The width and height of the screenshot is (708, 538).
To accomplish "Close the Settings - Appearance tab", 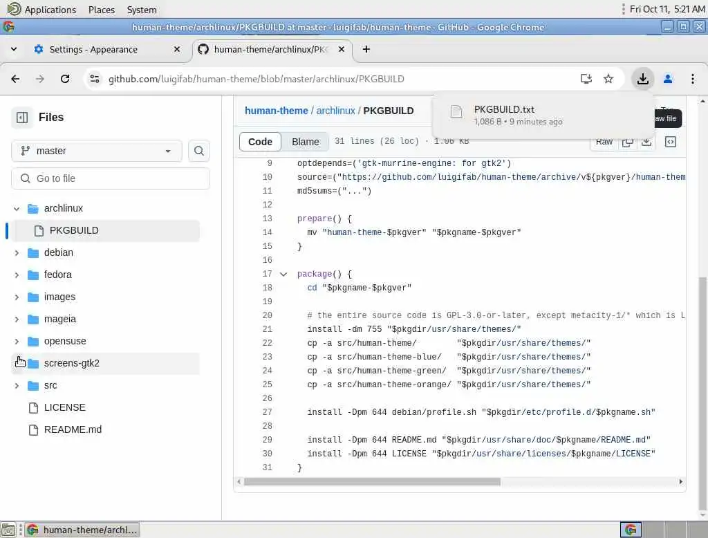I will click(x=177, y=49).
